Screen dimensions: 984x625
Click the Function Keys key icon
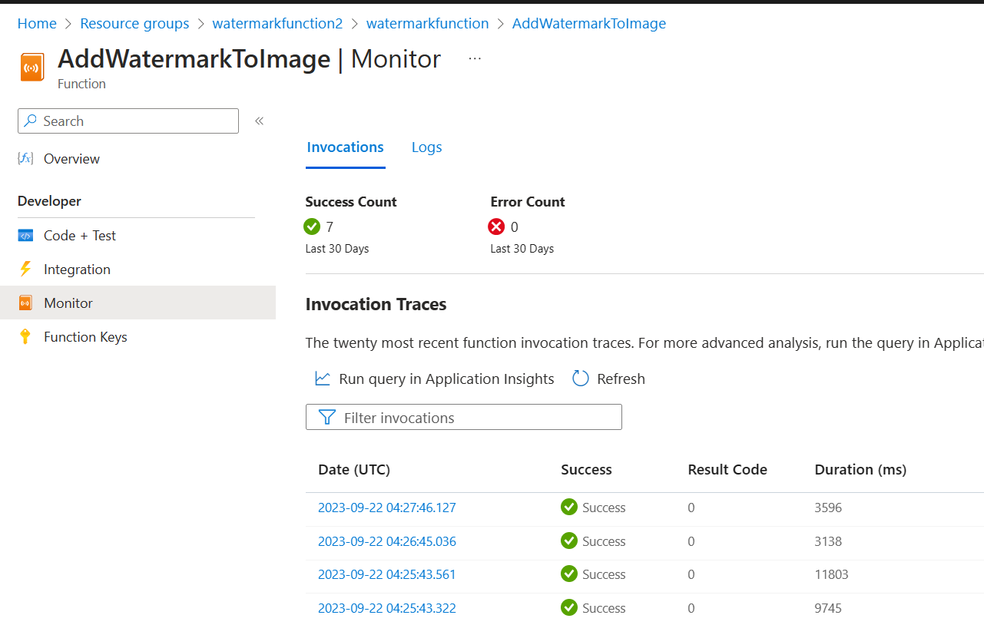point(25,336)
